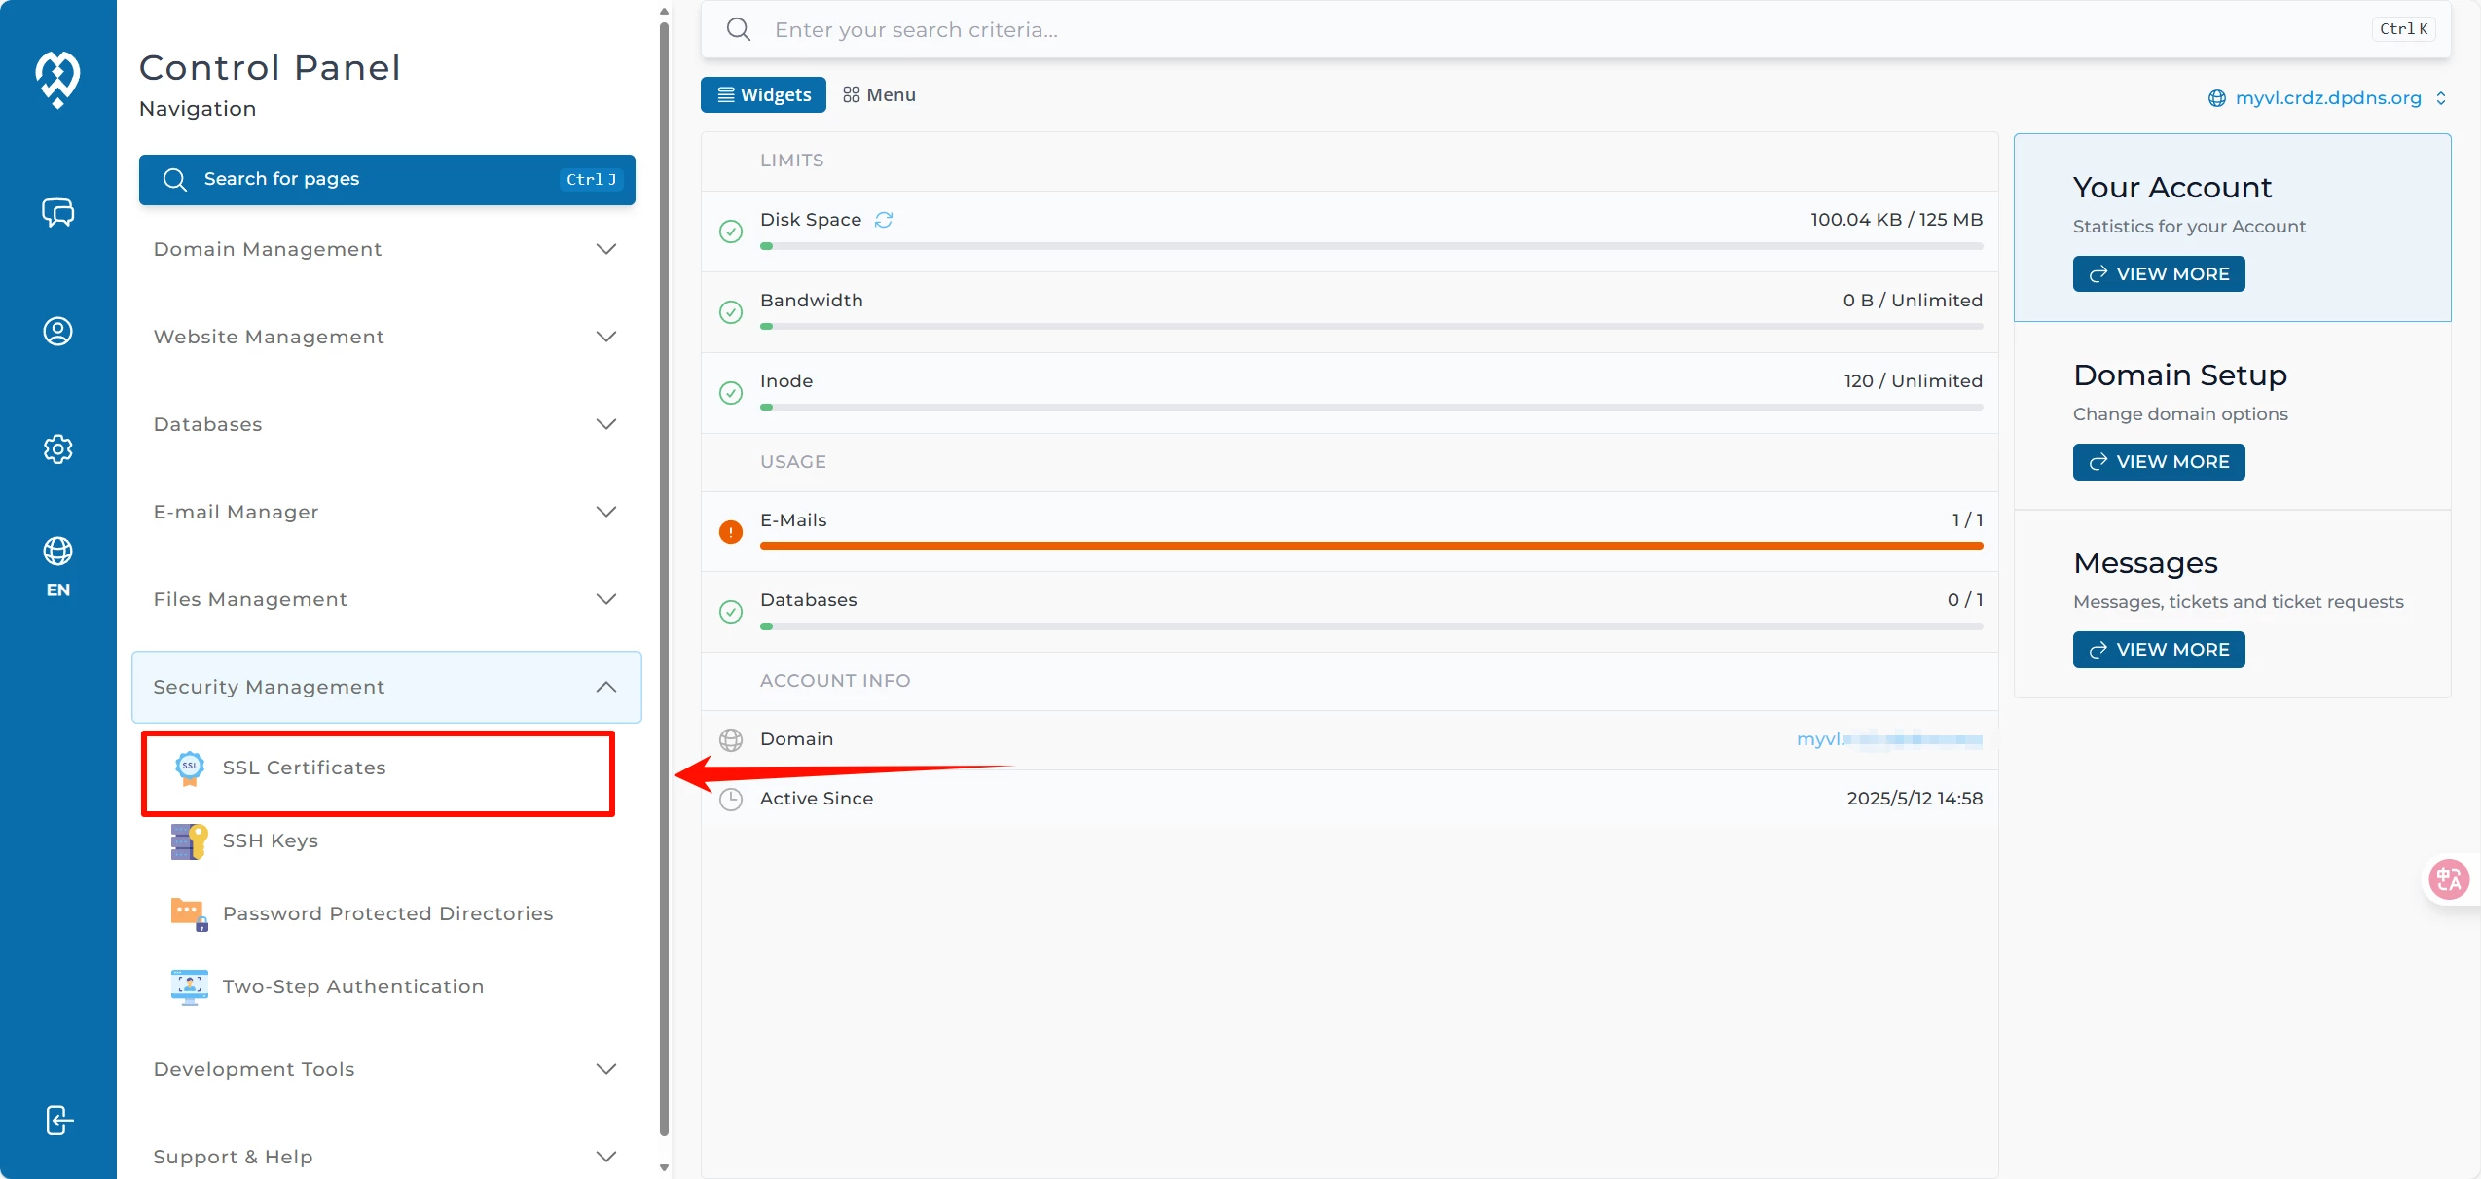Switch to the Widgets tab
This screenshot has width=2481, height=1179.
[763, 95]
